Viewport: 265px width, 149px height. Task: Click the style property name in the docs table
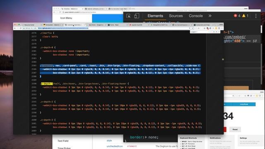(x=109, y=141)
